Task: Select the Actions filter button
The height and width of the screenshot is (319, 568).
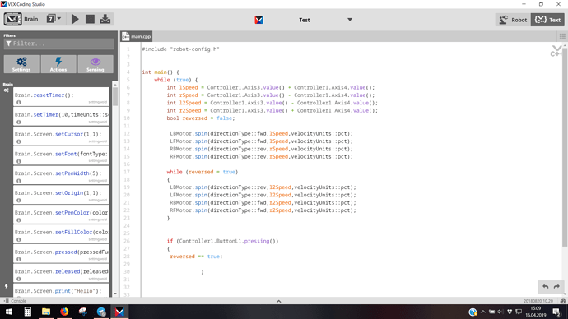Action: point(58,64)
